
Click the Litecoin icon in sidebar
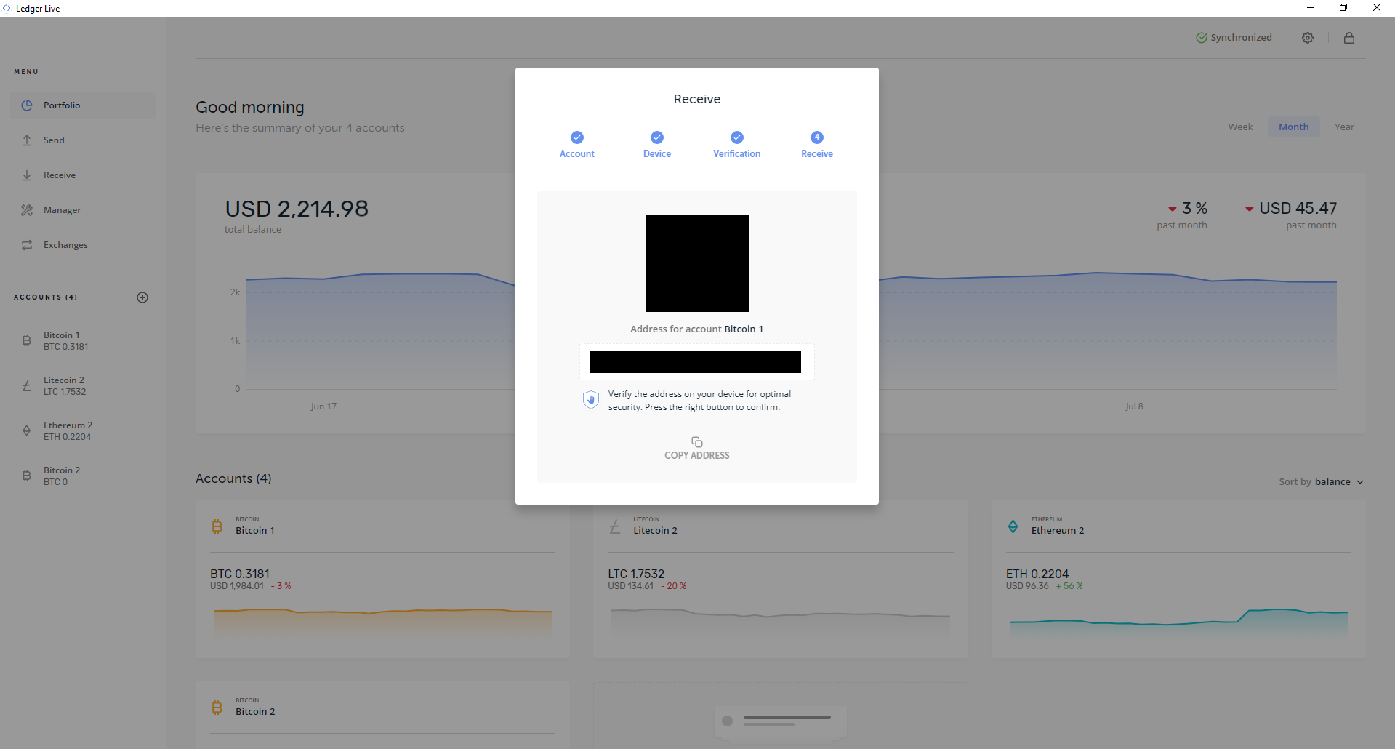pyautogui.click(x=27, y=385)
